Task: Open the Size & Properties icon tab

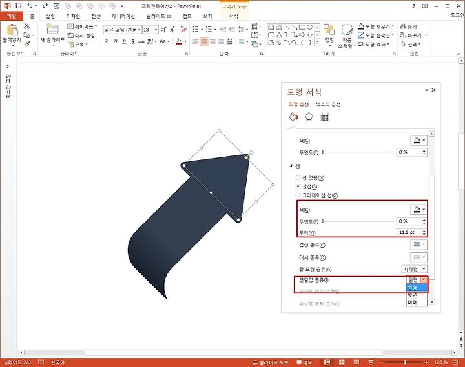Action: (324, 117)
